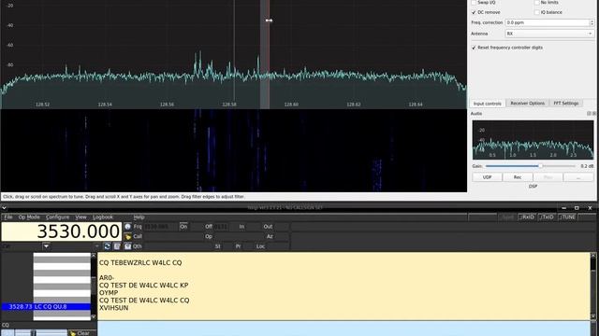Click 'CQ TEST DE W4LC W4LC KP' received text
Image resolution: width=599 pixels, height=336 pixels.
point(143,286)
